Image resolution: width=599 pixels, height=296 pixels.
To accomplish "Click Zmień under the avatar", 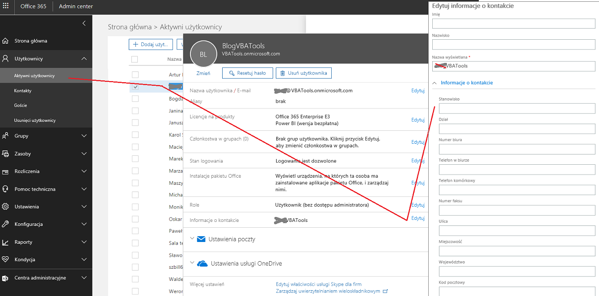I will [203, 73].
